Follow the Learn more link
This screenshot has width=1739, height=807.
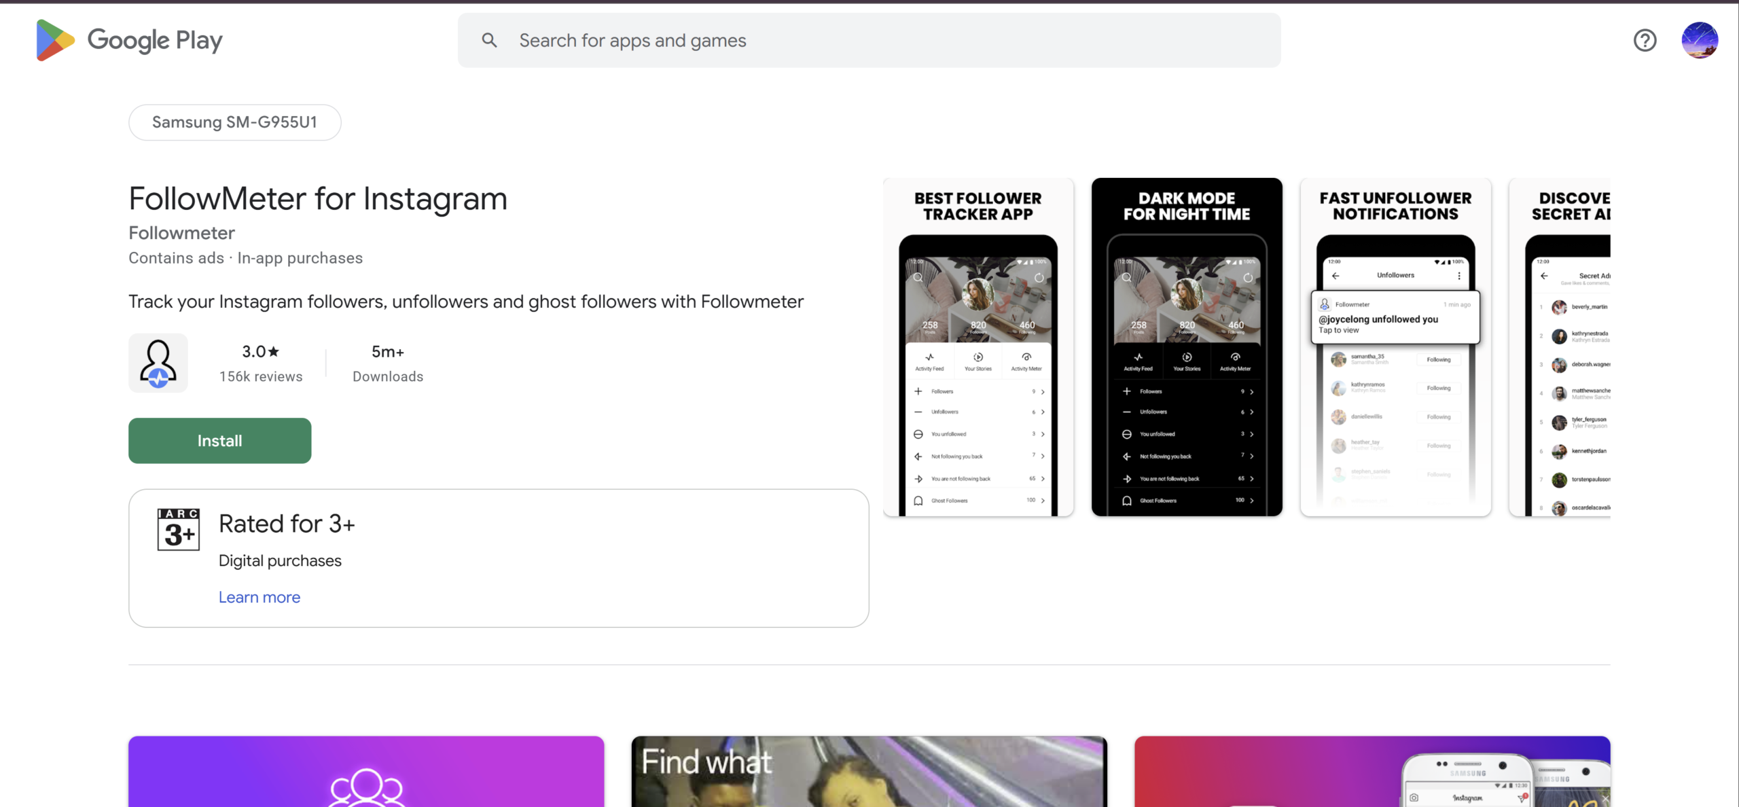(x=259, y=597)
